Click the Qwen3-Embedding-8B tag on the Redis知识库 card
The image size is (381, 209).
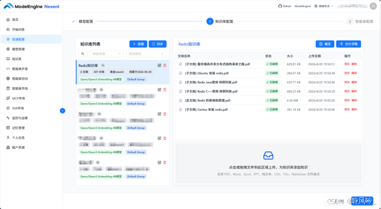tap(101, 79)
